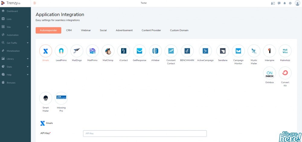The image size is (302, 142).
Task: Pick the MailChimp monkey icon
Action: click(108, 51)
